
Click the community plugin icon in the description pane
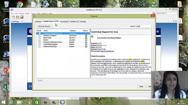[92, 36]
